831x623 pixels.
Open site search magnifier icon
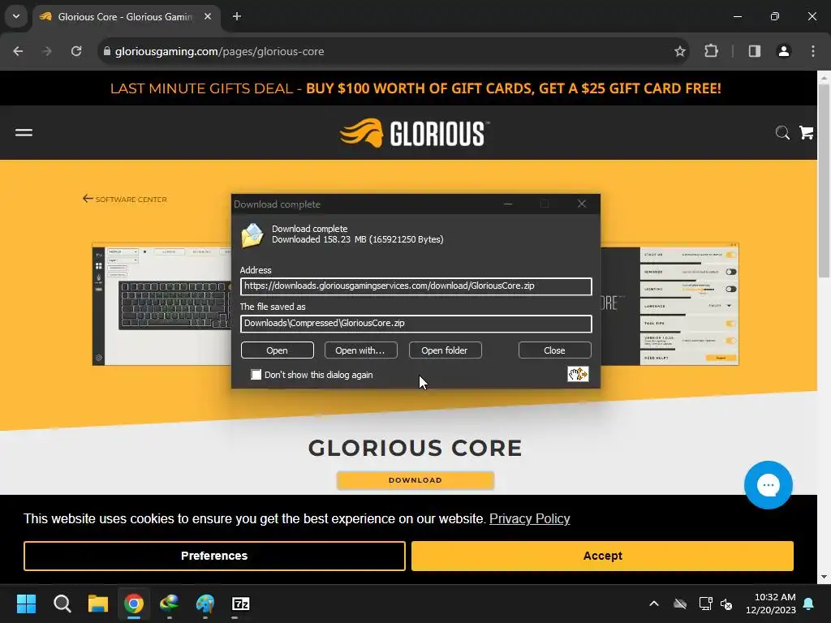pyautogui.click(x=782, y=132)
